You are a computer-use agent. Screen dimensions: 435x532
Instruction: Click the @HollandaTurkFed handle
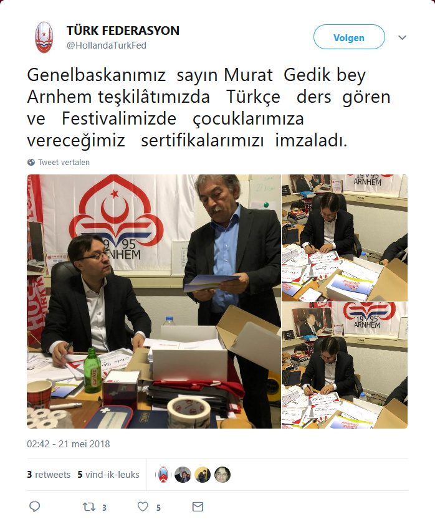tap(107, 45)
